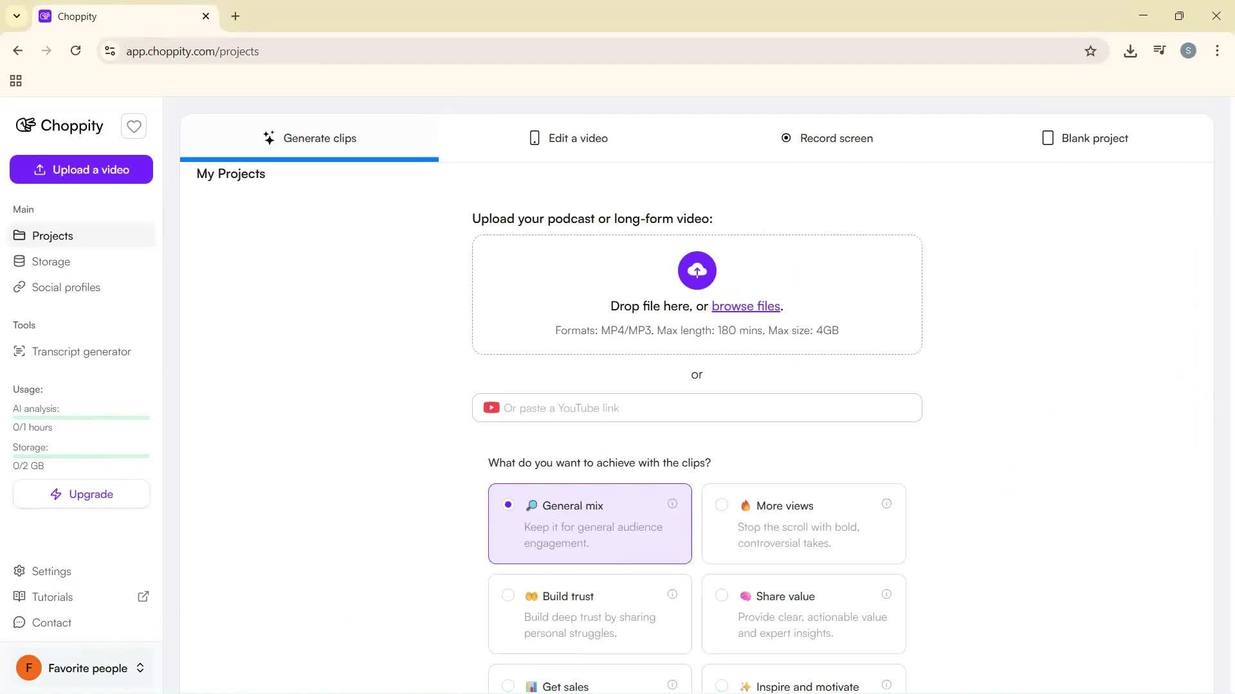Click the browse files link

pyautogui.click(x=746, y=306)
